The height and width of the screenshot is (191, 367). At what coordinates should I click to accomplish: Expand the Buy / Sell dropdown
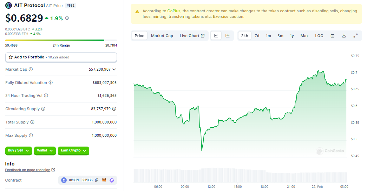click(18, 150)
